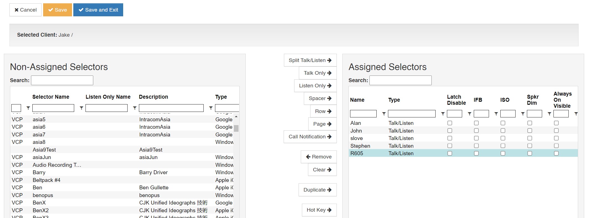Click the Listen Only Name filter input
Image resolution: width=590 pixels, height=218 pixels.
click(107, 108)
